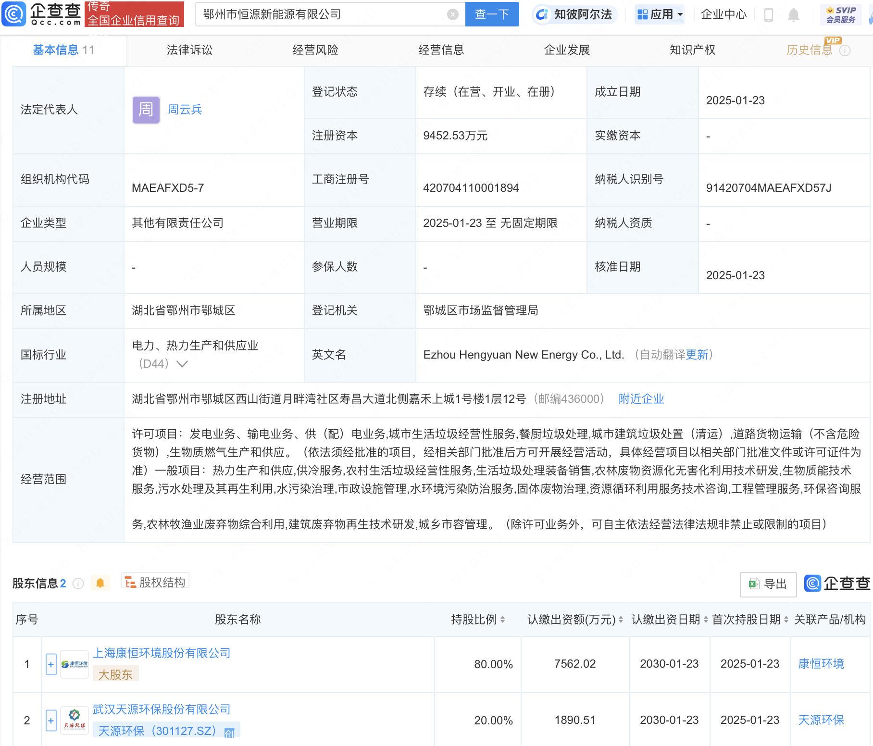Open 周云兵 profile link
The height and width of the screenshot is (746, 873).
(x=185, y=110)
